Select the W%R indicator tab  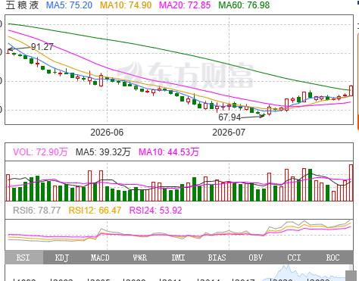point(139,258)
